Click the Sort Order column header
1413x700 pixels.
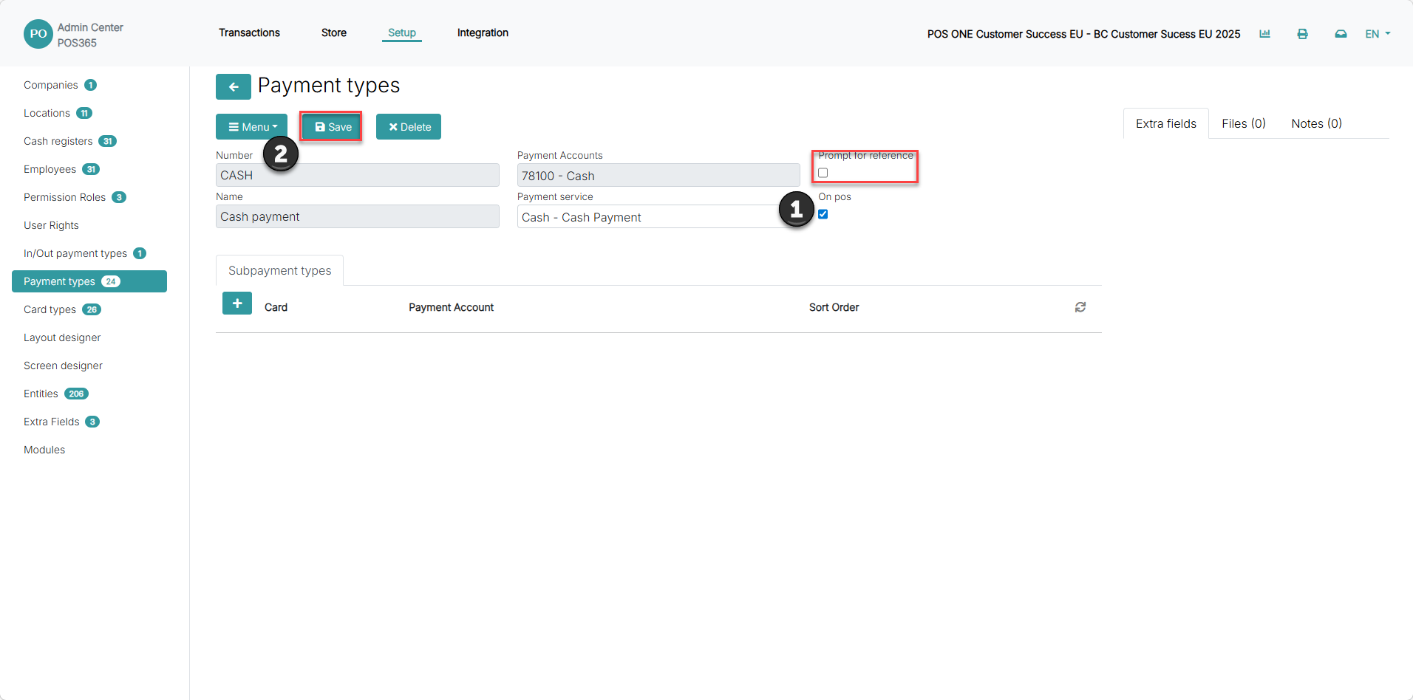(834, 307)
